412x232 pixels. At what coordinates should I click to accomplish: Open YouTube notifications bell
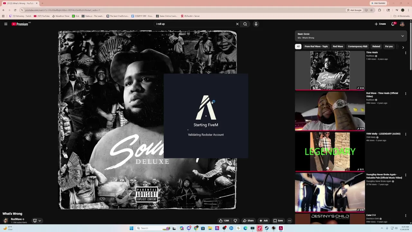393,24
